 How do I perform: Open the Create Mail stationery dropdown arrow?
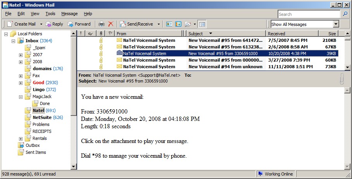(x=41, y=24)
